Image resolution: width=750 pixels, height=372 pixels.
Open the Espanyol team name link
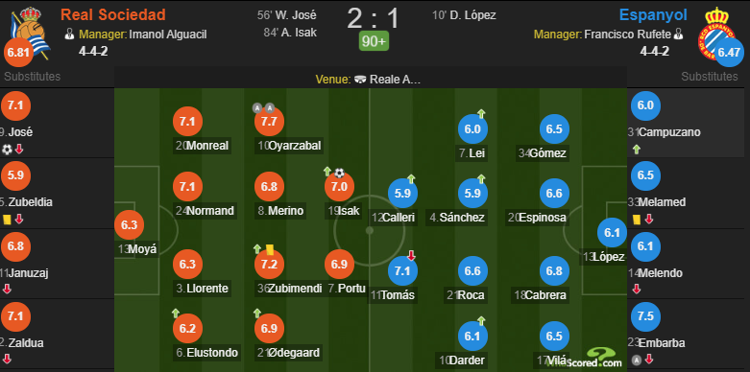pos(653,14)
